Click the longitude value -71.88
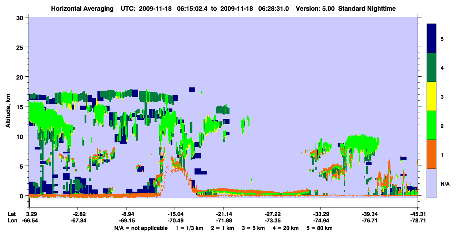The image size is (464, 238). pos(223,221)
